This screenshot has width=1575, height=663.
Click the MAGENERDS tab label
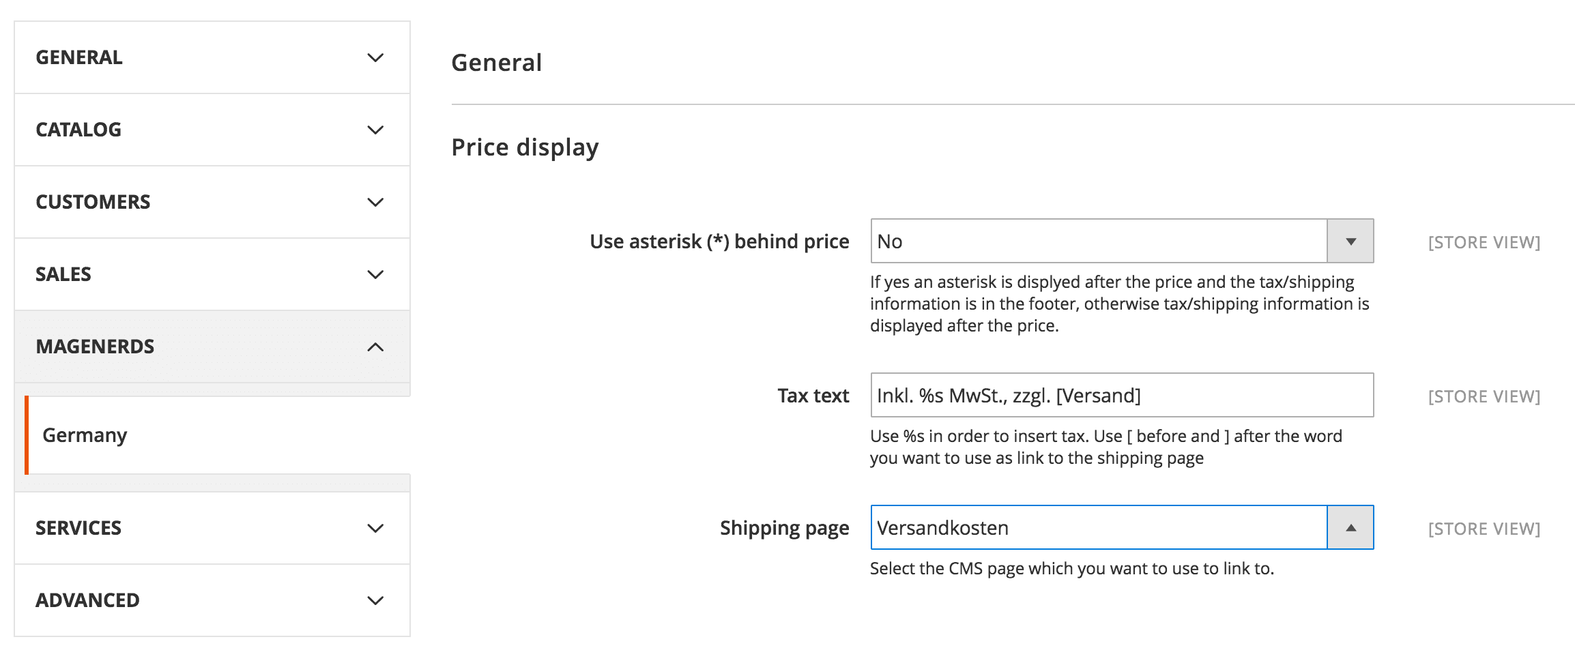click(x=95, y=347)
